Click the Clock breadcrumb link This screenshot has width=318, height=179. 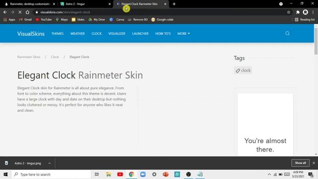tap(55, 57)
